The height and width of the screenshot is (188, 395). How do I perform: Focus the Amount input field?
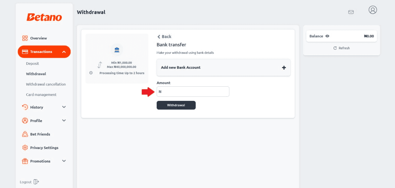(x=195, y=92)
